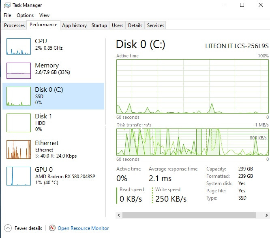The height and width of the screenshot is (238, 270).
Task: Open the Options menu
Action: [x=25, y=15]
